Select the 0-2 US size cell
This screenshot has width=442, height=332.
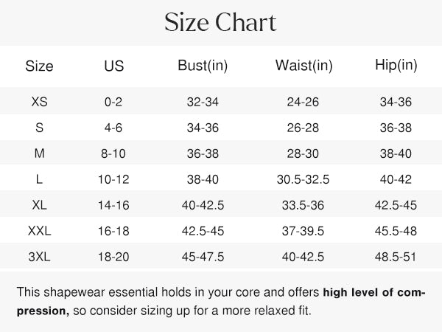pos(113,101)
